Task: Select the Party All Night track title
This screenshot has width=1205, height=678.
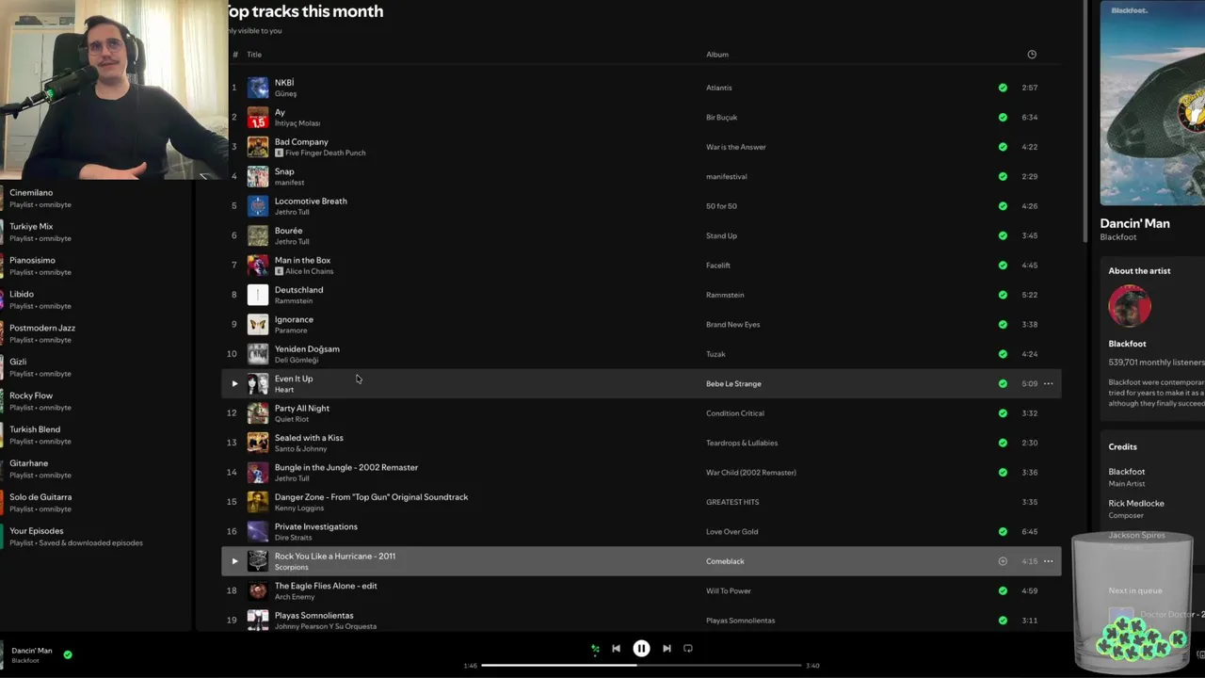Action: pos(302,408)
